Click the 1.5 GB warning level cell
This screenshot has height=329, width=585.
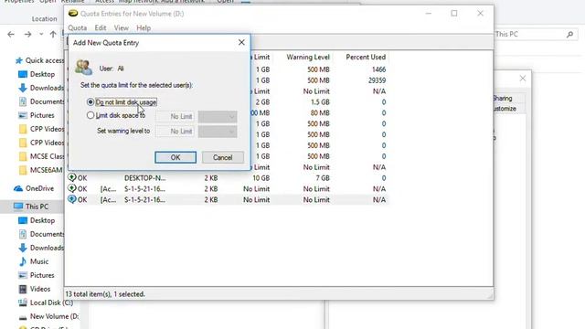pyautogui.click(x=320, y=101)
